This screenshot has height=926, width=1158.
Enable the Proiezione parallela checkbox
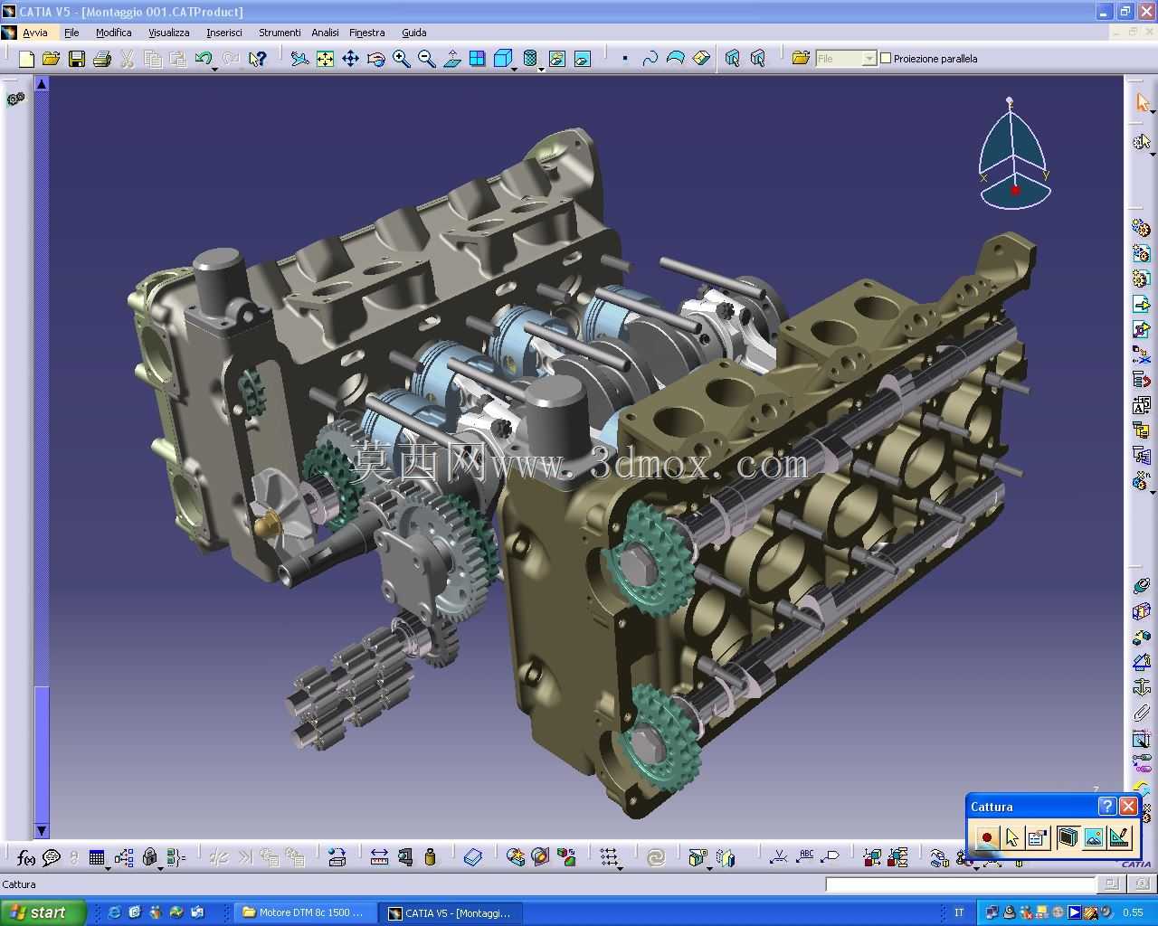[x=886, y=58]
